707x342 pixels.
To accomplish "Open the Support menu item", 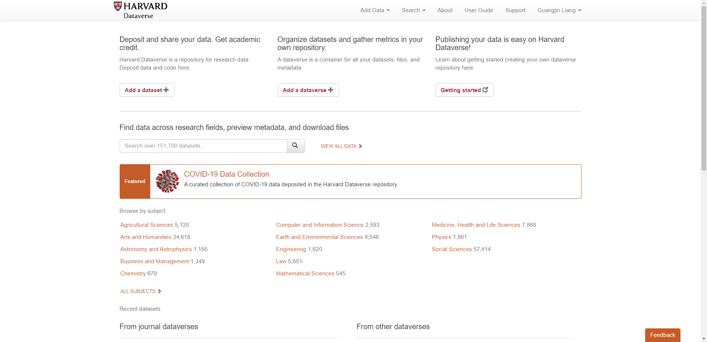I will pos(515,10).
